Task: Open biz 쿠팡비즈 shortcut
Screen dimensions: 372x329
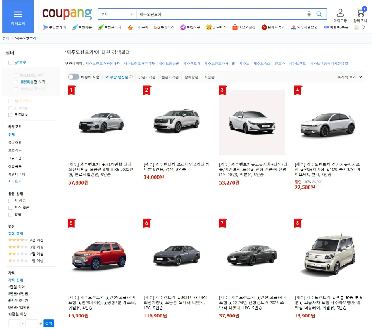Action: click(164, 28)
